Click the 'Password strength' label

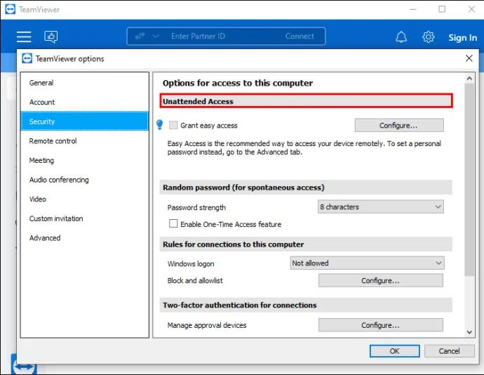pos(196,207)
